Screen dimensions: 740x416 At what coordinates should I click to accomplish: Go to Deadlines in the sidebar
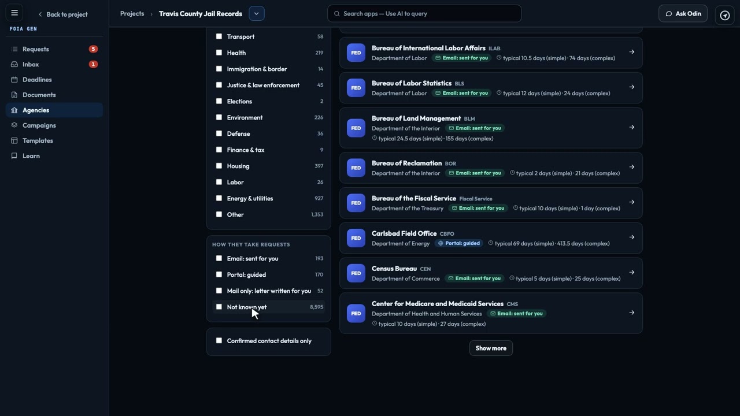pyautogui.click(x=54, y=80)
